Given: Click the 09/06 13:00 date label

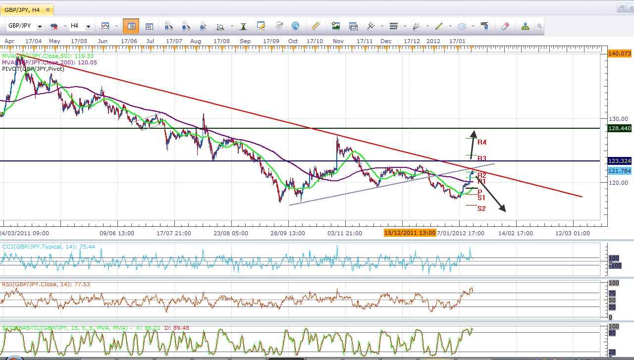Looking at the screenshot, I should [117, 233].
